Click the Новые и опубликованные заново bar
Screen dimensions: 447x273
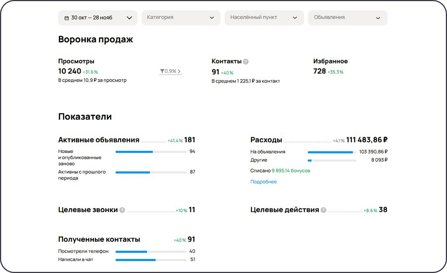click(151, 152)
